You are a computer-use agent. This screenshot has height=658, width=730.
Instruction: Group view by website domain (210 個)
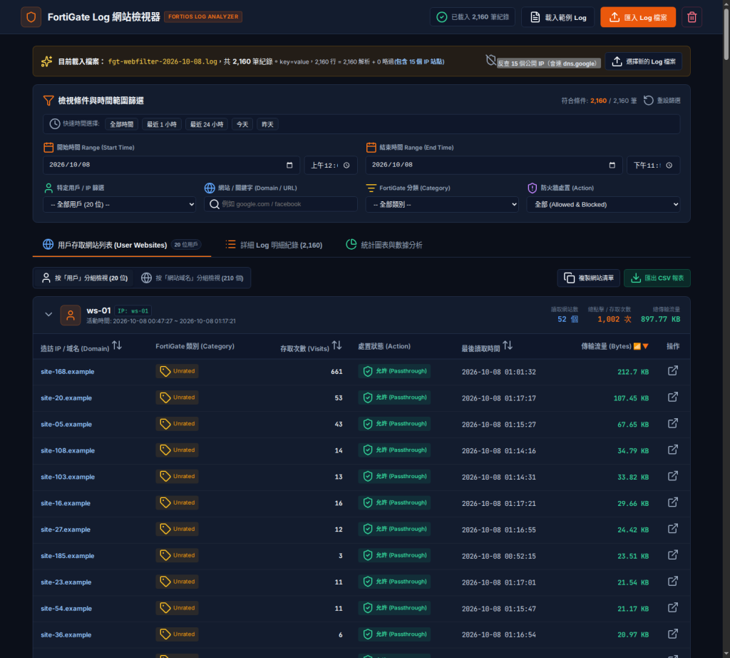192,278
